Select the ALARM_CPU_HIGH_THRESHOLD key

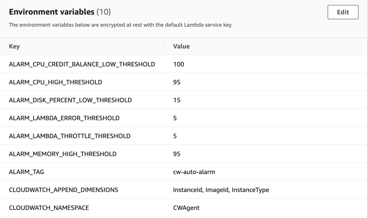tap(55, 82)
